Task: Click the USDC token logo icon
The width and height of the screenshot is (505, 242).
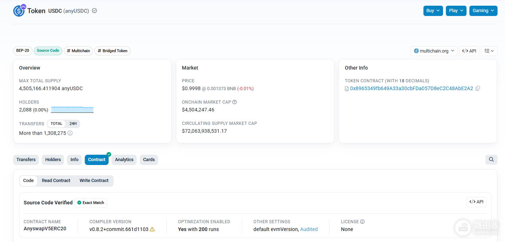Action: tap(19, 11)
